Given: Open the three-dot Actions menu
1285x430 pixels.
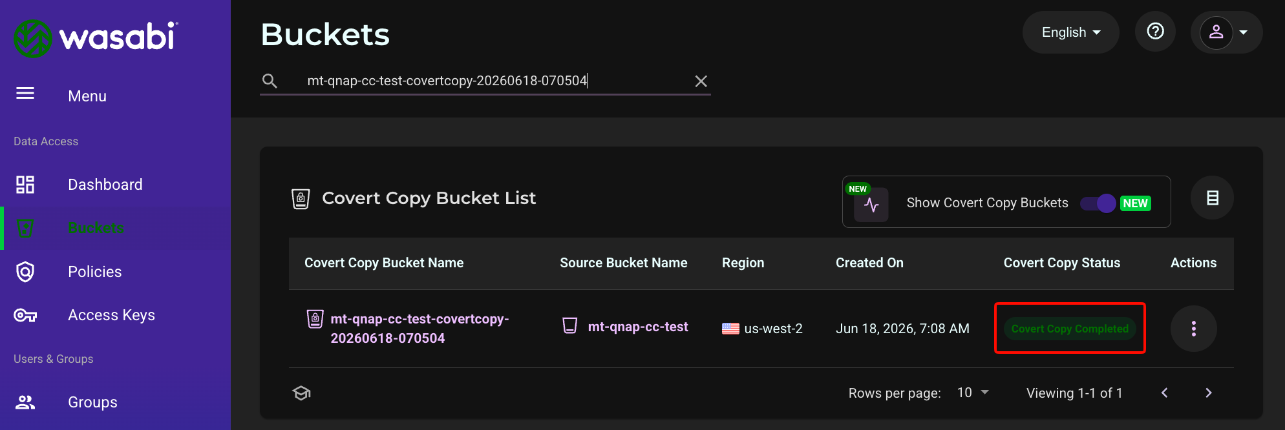Looking at the screenshot, I should pos(1193,329).
